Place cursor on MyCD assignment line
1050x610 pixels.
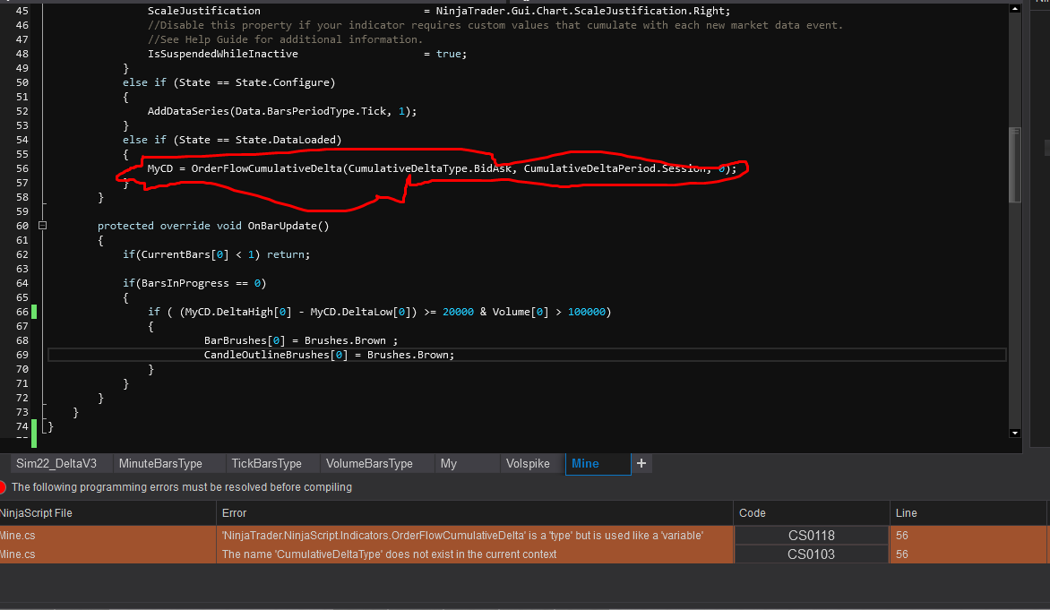pos(442,168)
